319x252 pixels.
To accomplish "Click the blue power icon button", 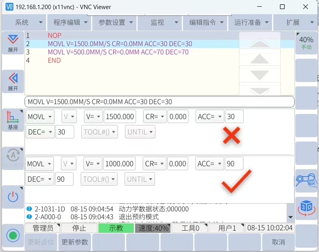I will (x=13, y=197).
